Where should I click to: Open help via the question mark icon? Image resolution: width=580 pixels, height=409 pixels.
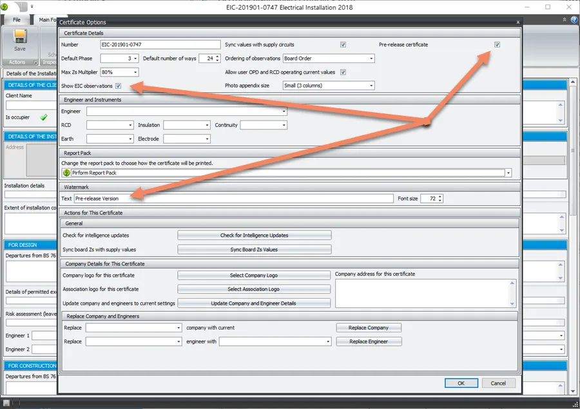point(573,19)
